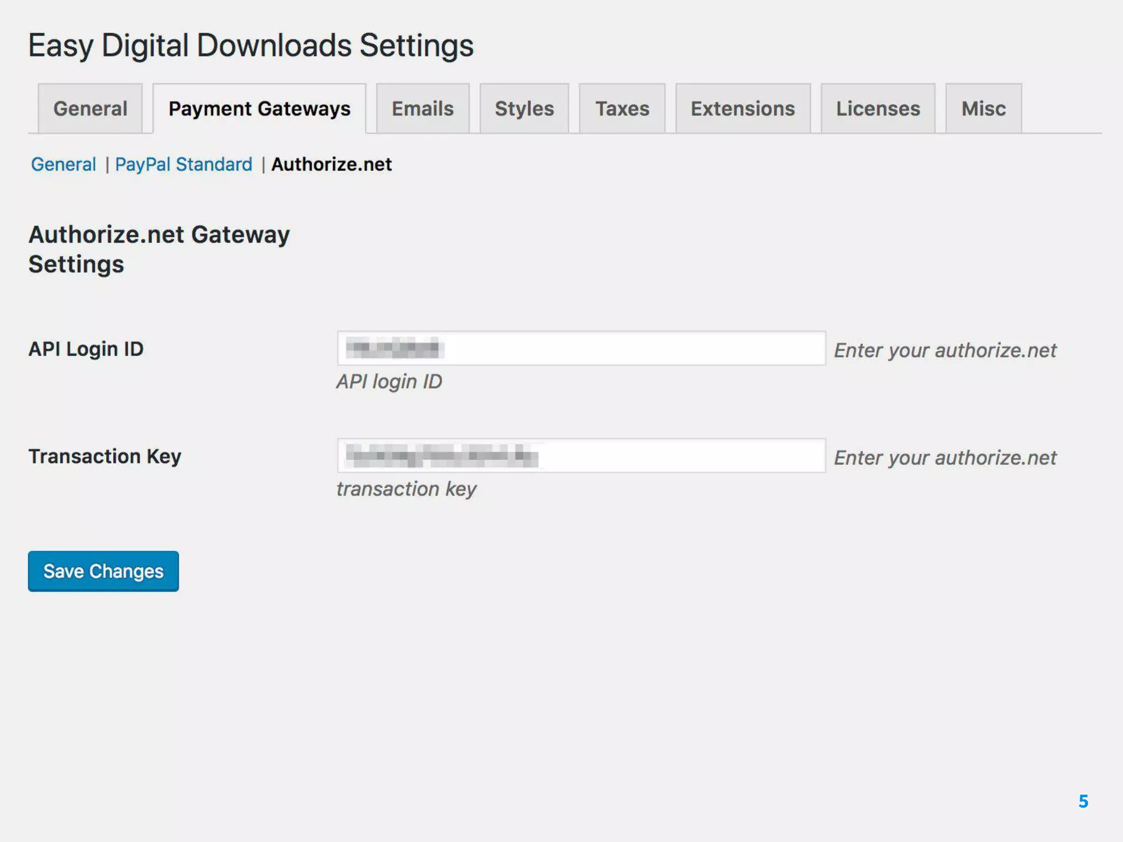
Task: Switch to the Emails tab
Action: tap(422, 109)
